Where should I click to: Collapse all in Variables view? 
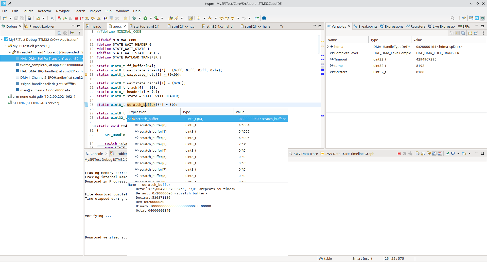pyautogui.click(x=463, y=33)
